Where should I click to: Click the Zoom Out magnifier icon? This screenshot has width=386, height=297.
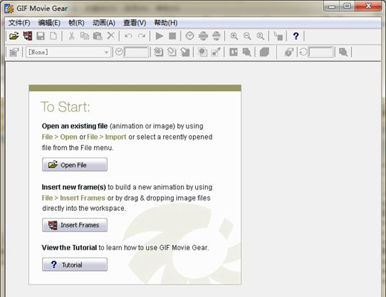coord(247,36)
